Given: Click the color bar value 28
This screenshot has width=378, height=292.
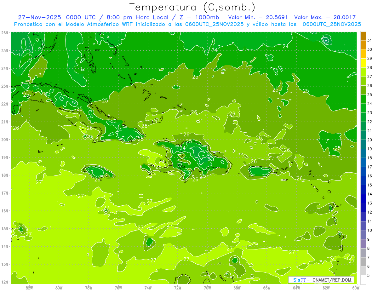Looking at the screenshot, I should point(369,67).
